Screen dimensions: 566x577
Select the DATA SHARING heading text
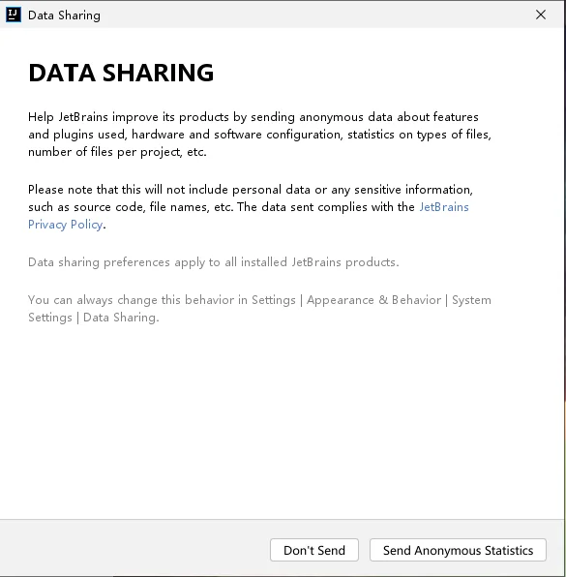click(121, 73)
